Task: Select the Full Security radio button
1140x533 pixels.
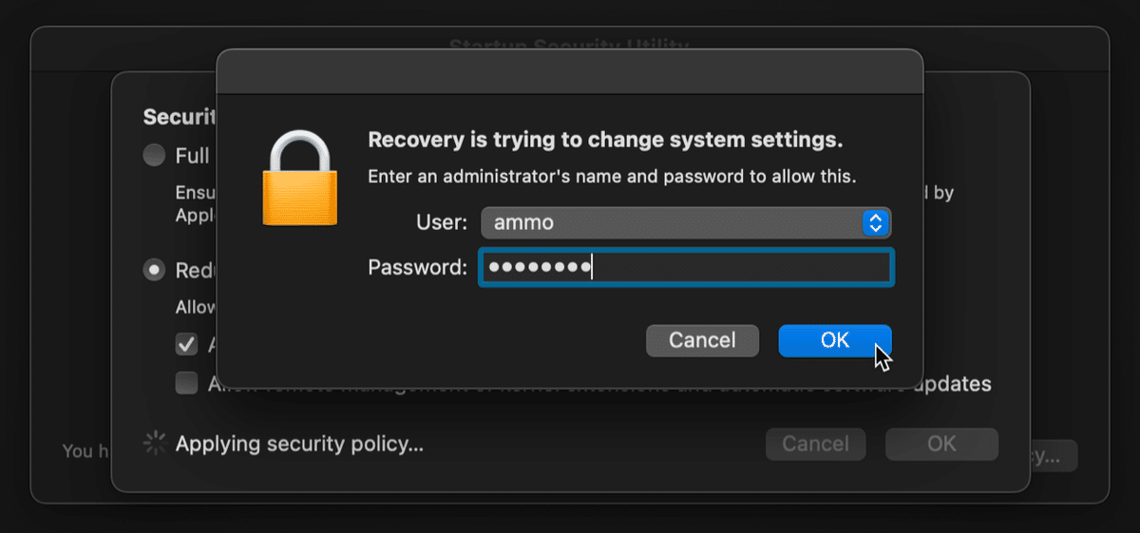Action: pyautogui.click(x=154, y=155)
